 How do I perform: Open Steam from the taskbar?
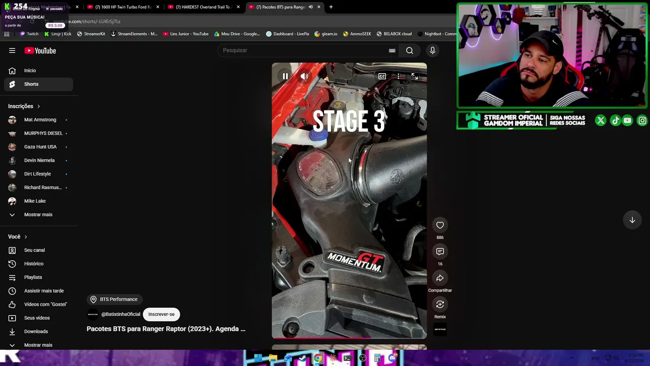pos(303,358)
